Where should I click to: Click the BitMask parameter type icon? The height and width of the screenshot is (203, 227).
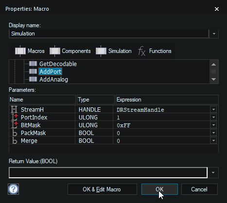pyautogui.click(x=15, y=125)
